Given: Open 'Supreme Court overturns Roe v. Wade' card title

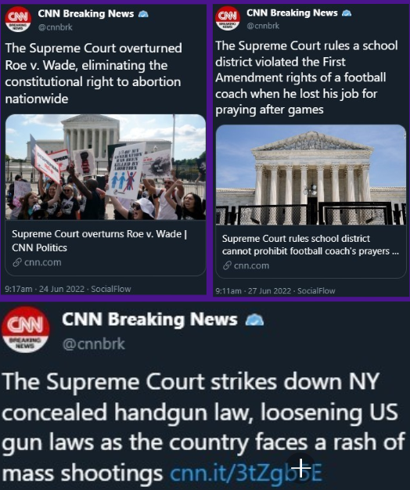Looking at the screenshot, I should coord(99,240).
